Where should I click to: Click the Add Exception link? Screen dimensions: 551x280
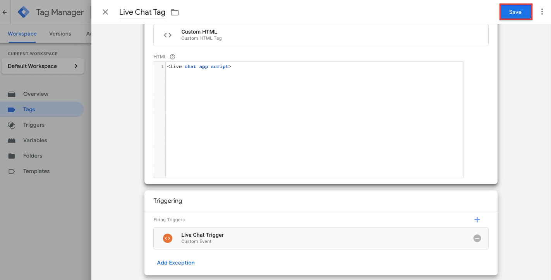(176, 263)
